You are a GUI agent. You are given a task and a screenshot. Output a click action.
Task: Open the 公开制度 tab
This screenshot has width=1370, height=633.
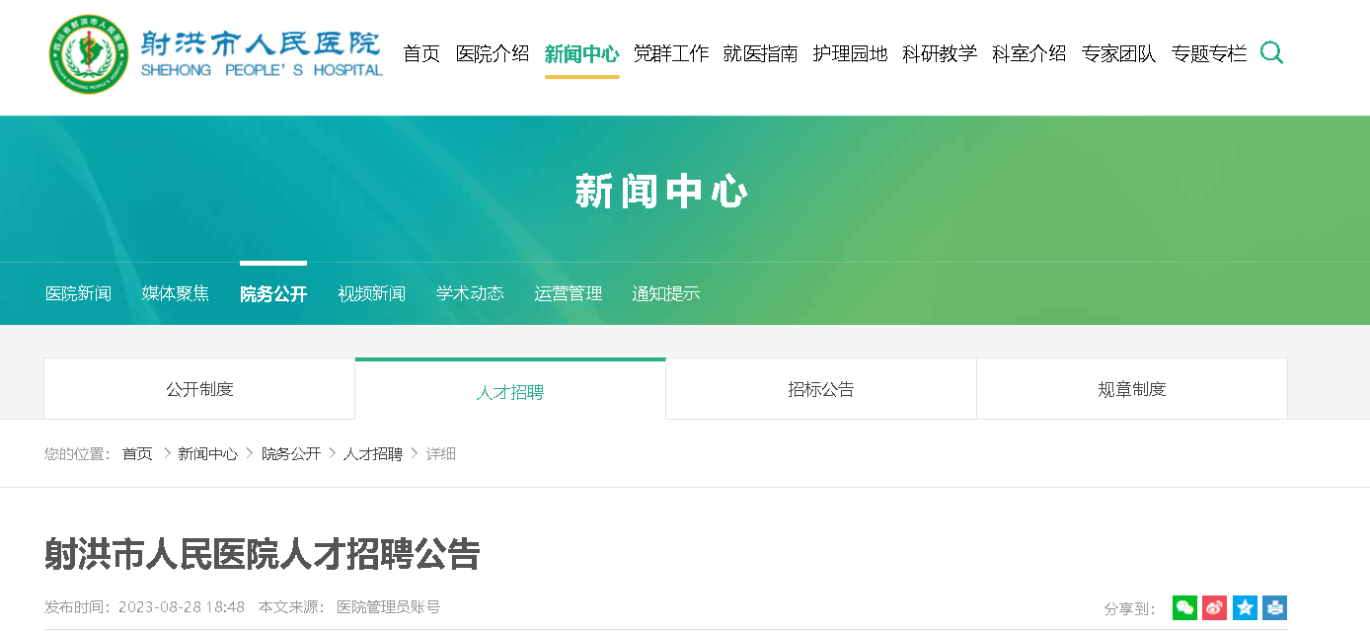click(199, 389)
